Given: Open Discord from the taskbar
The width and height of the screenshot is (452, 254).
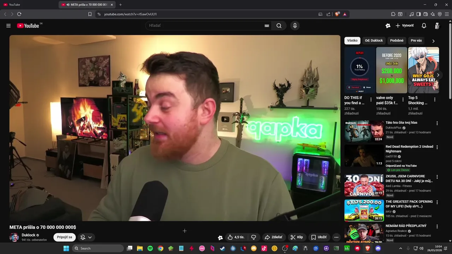Looking at the screenshot, I should point(378,248).
